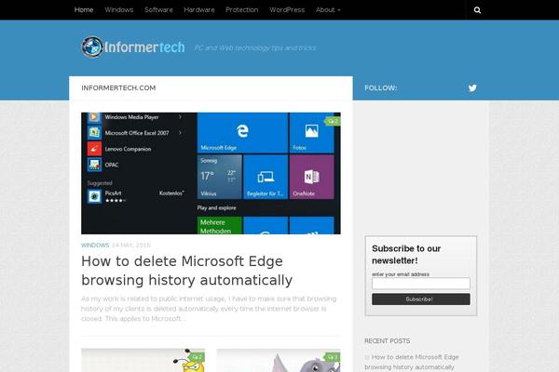The height and width of the screenshot is (372, 559).
Task: Click the Informertech site title text
Action: pyautogui.click(x=144, y=47)
